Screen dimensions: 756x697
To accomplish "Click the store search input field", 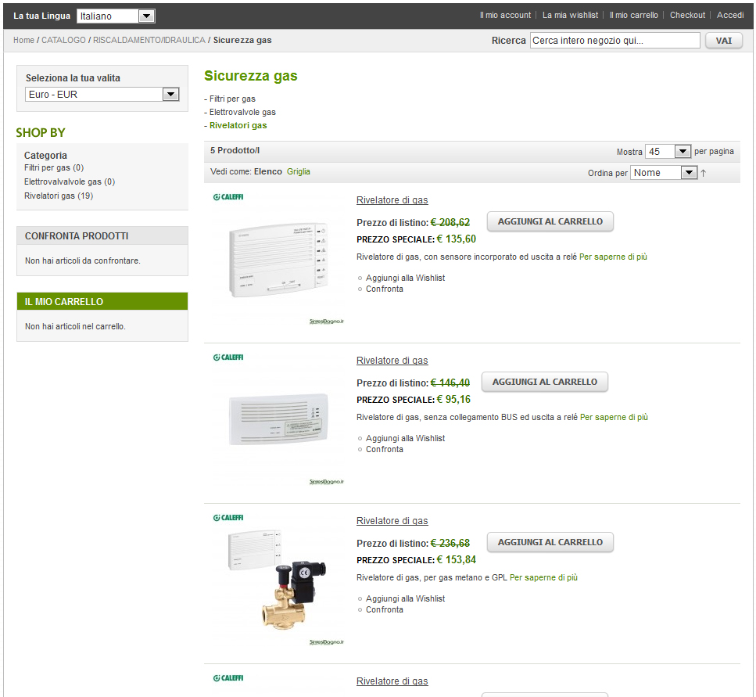I will coord(614,41).
